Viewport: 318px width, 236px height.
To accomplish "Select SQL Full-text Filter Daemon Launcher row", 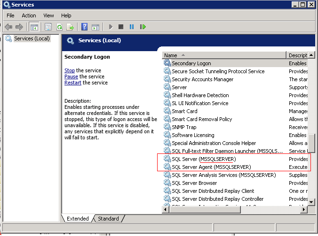I will pos(235,151).
